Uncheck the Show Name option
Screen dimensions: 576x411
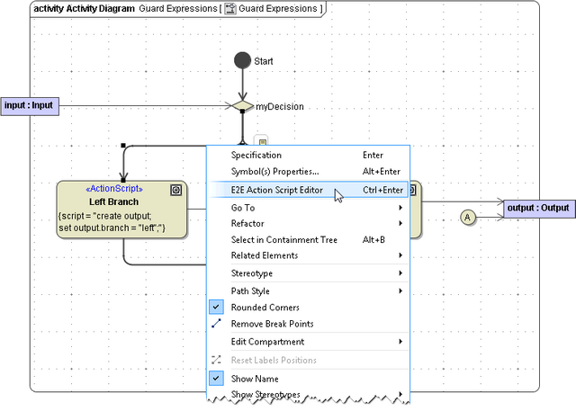[x=216, y=379]
